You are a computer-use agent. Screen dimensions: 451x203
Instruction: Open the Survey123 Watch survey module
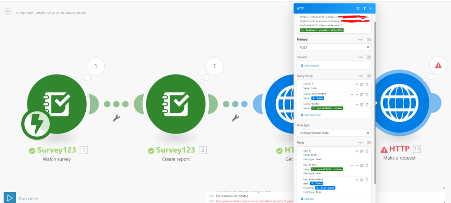click(x=57, y=104)
